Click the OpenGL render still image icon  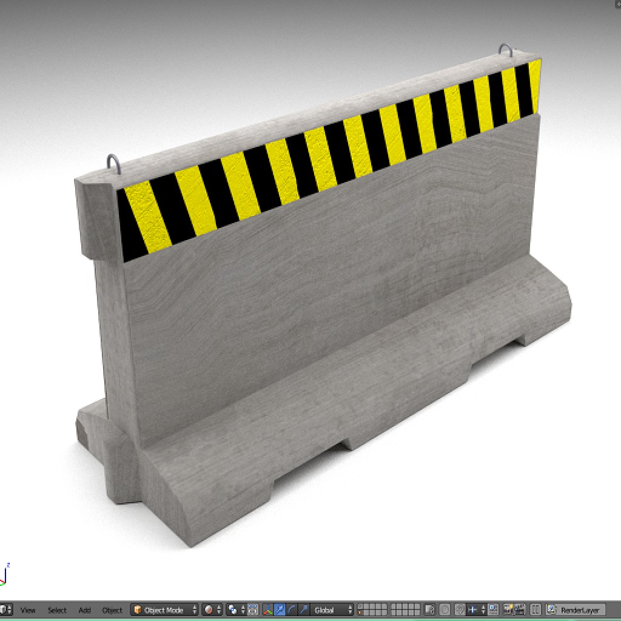(508, 609)
